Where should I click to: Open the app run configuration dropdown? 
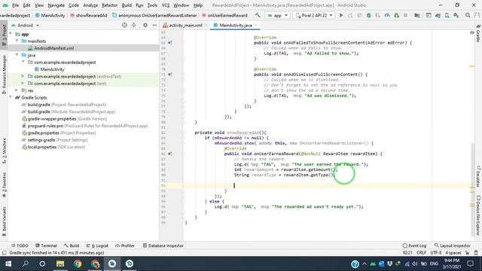tap(278, 15)
